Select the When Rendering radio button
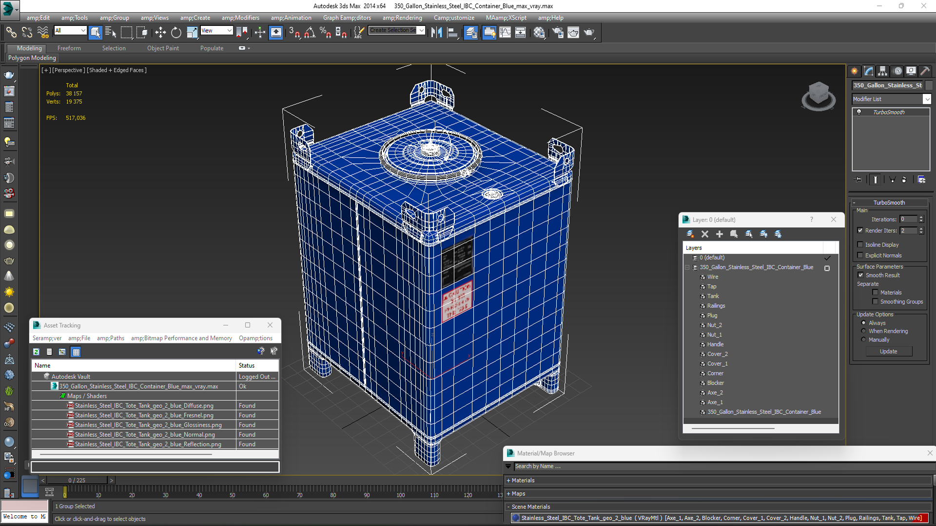Viewport: 936px width, 526px height. click(863, 331)
